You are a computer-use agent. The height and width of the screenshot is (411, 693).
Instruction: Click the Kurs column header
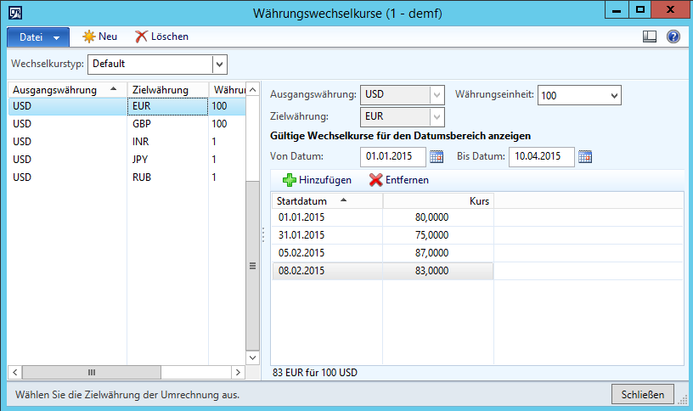[438, 200]
